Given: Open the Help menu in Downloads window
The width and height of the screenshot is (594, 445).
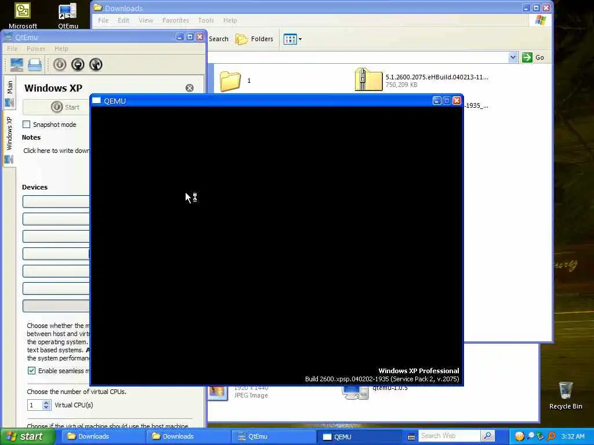Looking at the screenshot, I should coord(230,20).
